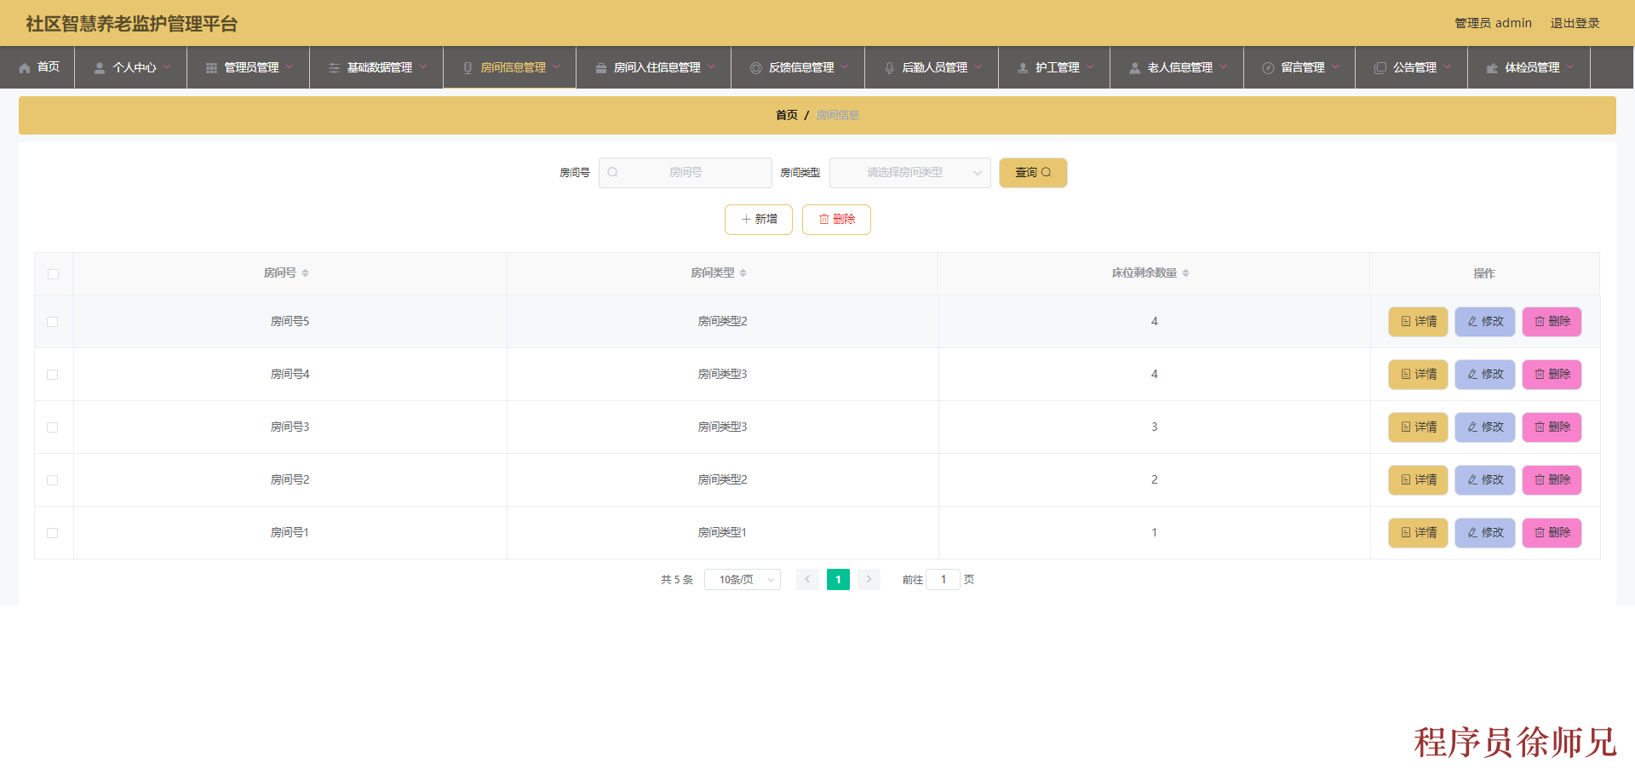Click 退出登录 to log out
1635x780 pixels.
(x=1575, y=23)
